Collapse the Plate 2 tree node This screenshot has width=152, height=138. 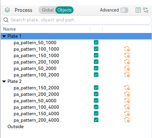coord(4,82)
